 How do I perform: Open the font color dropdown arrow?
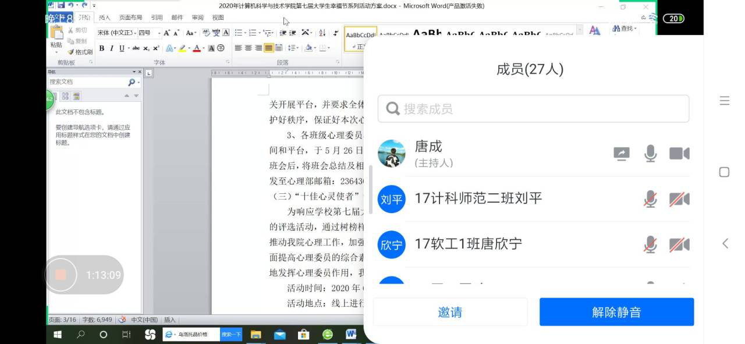(204, 48)
